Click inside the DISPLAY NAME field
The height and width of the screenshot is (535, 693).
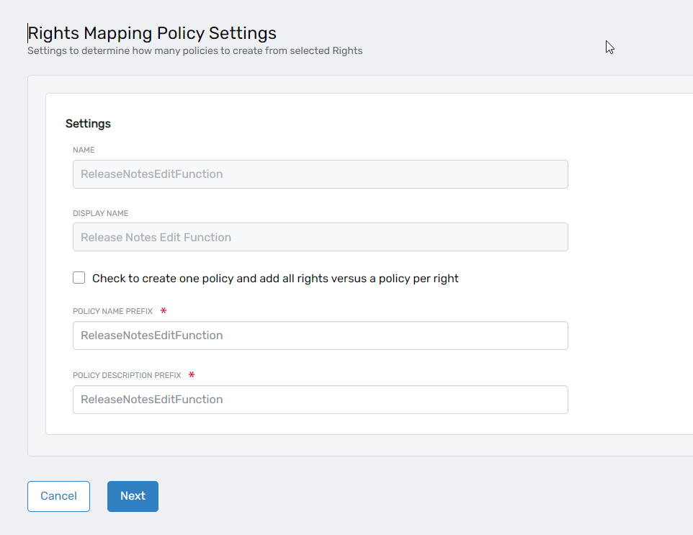(x=320, y=237)
